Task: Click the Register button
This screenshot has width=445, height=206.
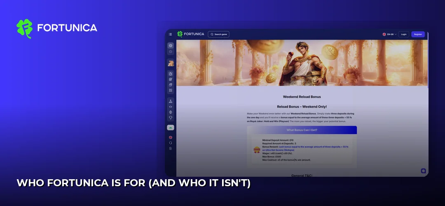Action: [x=418, y=34]
